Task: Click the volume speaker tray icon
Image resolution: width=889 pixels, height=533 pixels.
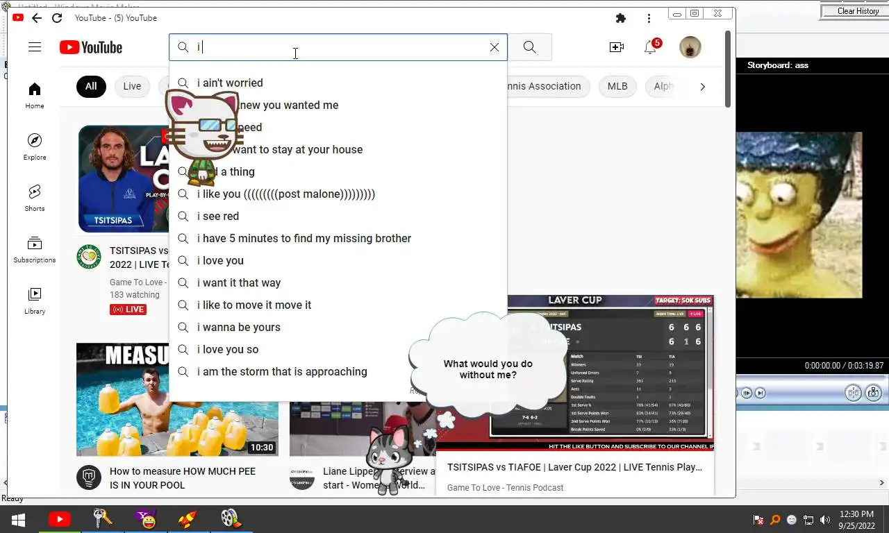Action: click(x=824, y=520)
